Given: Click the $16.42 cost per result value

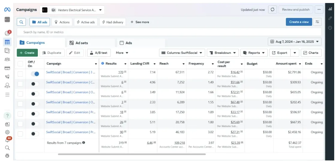Looking at the screenshot, I should click(235, 72).
